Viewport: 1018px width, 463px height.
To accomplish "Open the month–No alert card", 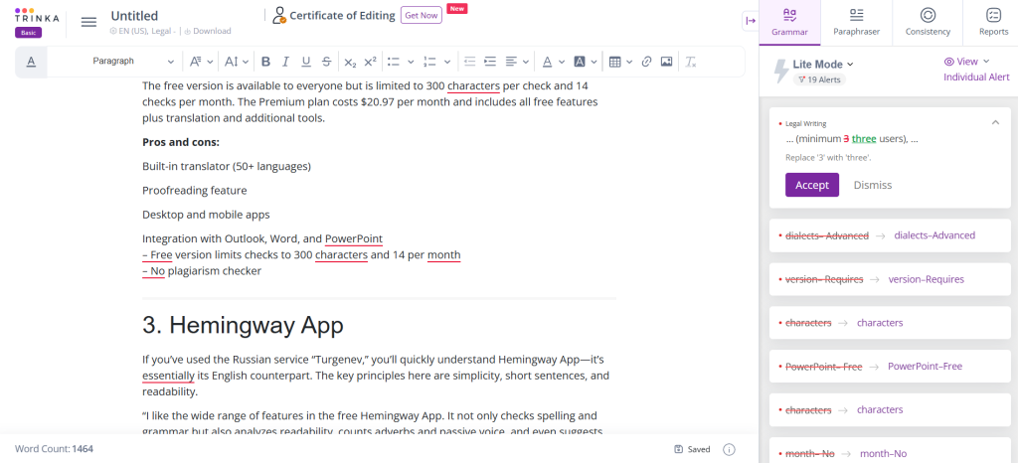I will click(890, 453).
